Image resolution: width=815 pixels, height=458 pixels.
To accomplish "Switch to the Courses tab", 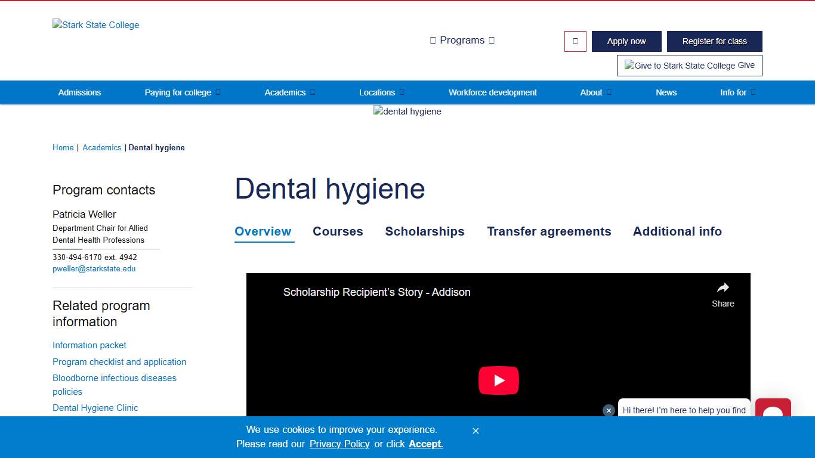I will pyautogui.click(x=338, y=231).
